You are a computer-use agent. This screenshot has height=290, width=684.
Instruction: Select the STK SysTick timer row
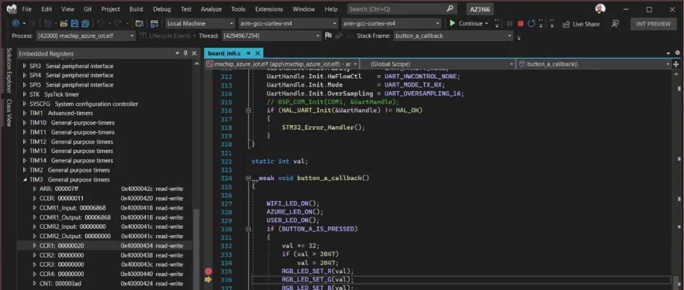point(104,94)
